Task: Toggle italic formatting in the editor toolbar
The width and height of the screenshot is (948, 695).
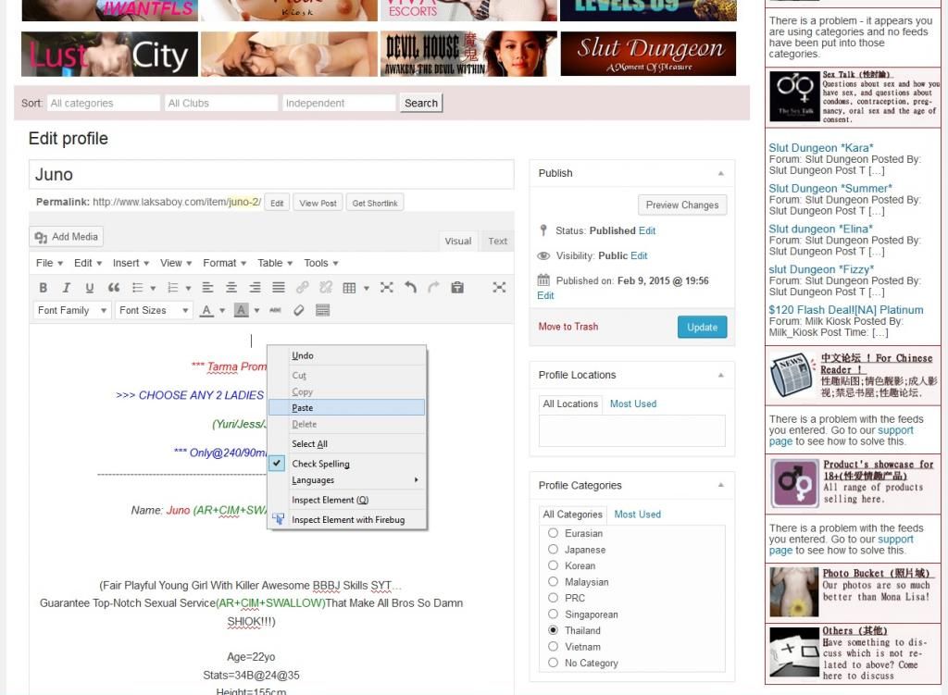Action: [67, 288]
